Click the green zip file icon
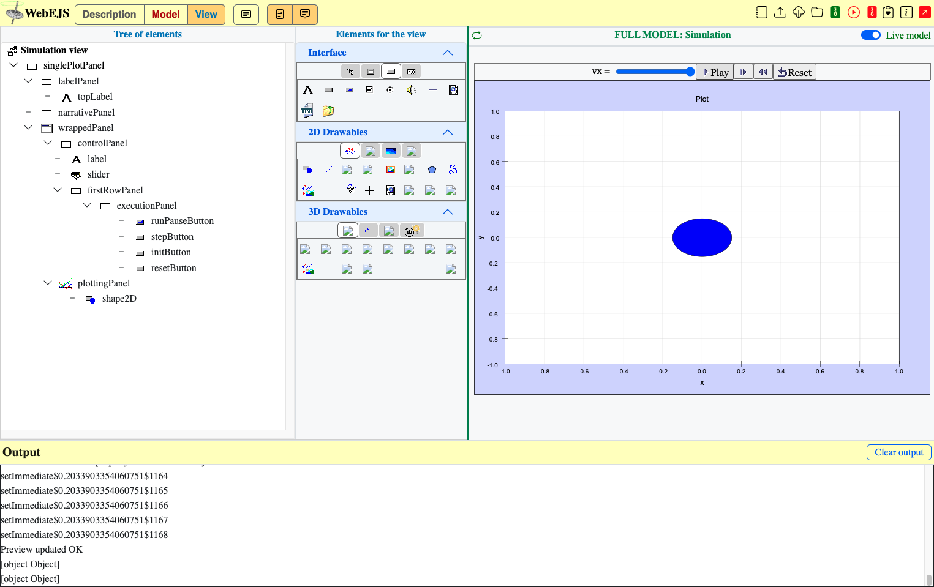The height and width of the screenshot is (587, 934). pyautogui.click(x=835, y=12)
